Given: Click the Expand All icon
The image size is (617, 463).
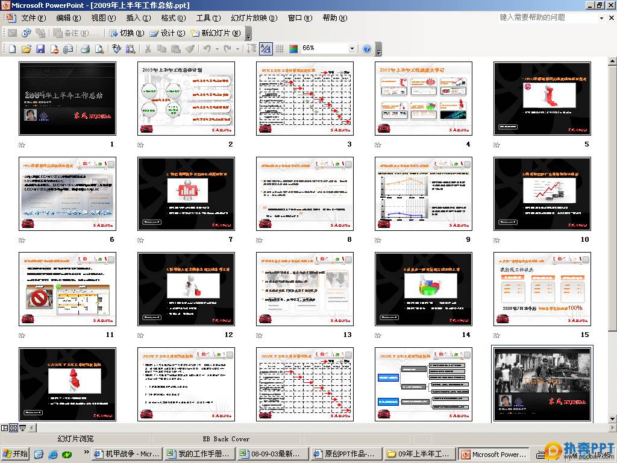Looking at the screenshot, I should [x=252, y=49].
